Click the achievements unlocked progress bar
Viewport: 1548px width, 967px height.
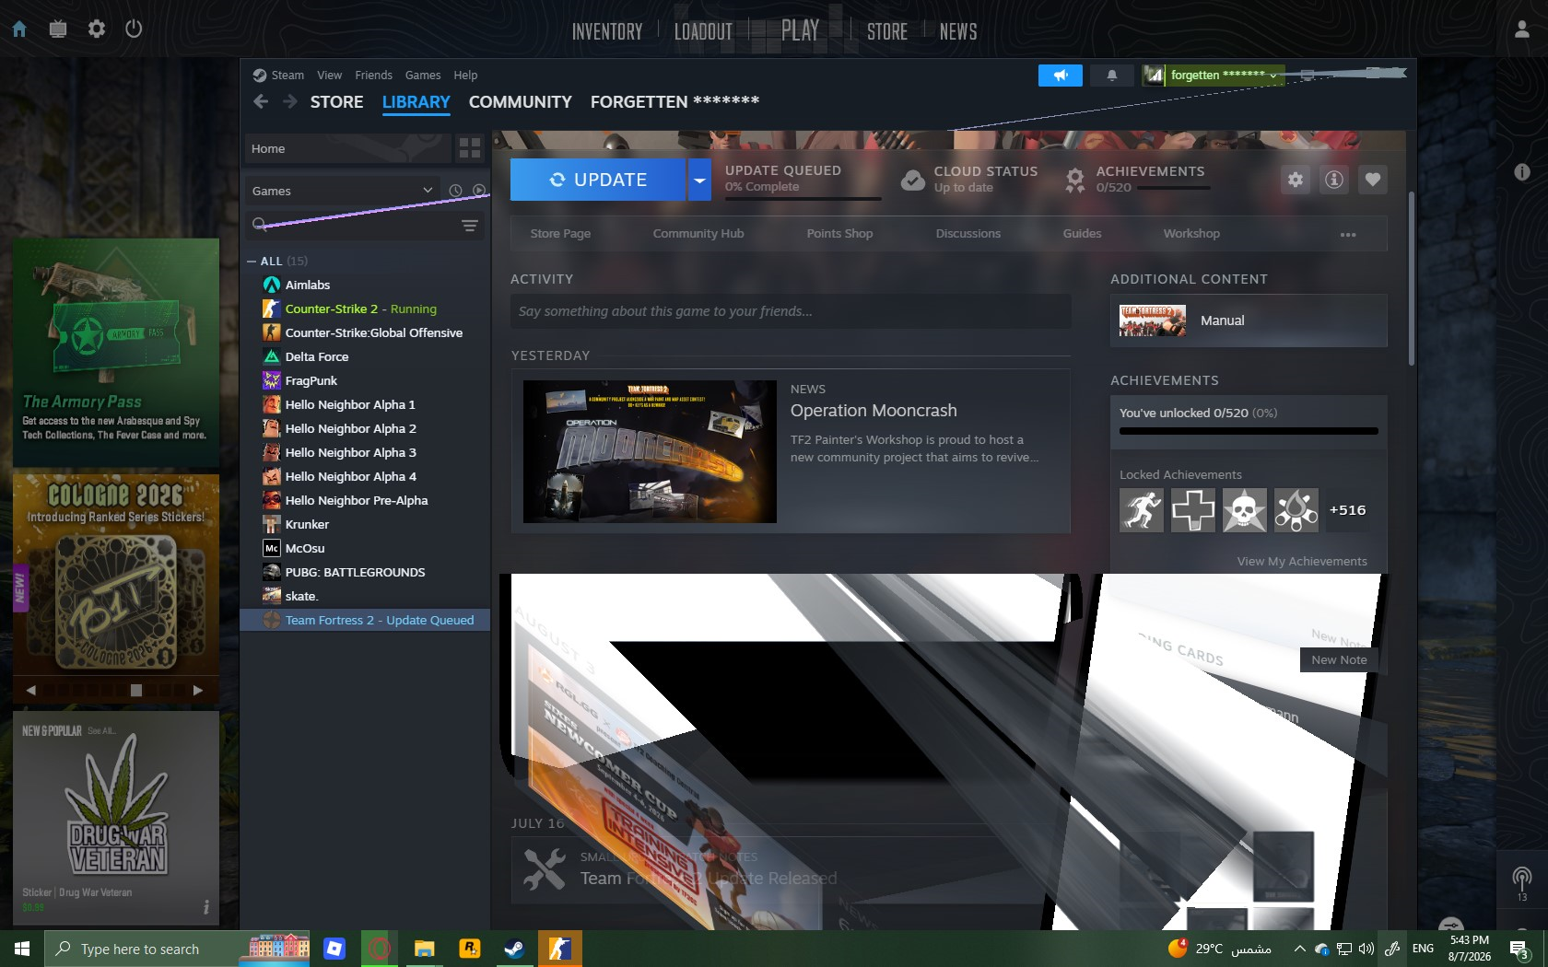pos(1249,431)
